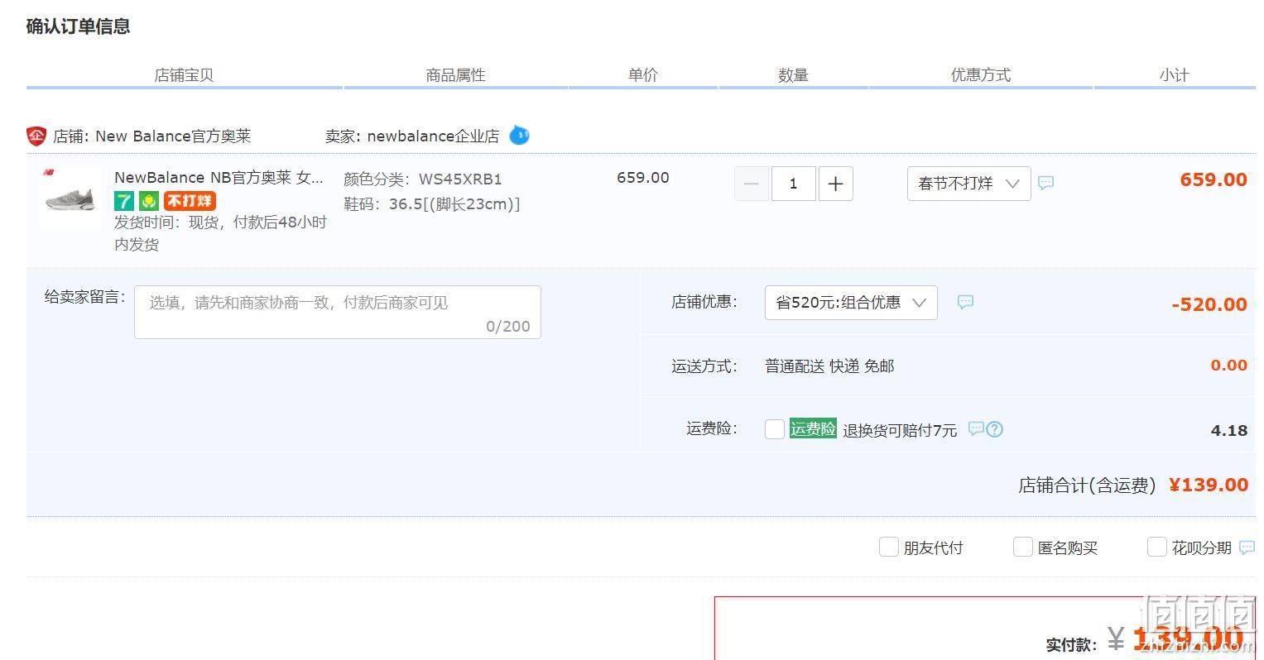Image resolution: width=1264 pixels, height=660 pixels.
Task: Click the 优惠方式 column header
Action: coord(981,75)
